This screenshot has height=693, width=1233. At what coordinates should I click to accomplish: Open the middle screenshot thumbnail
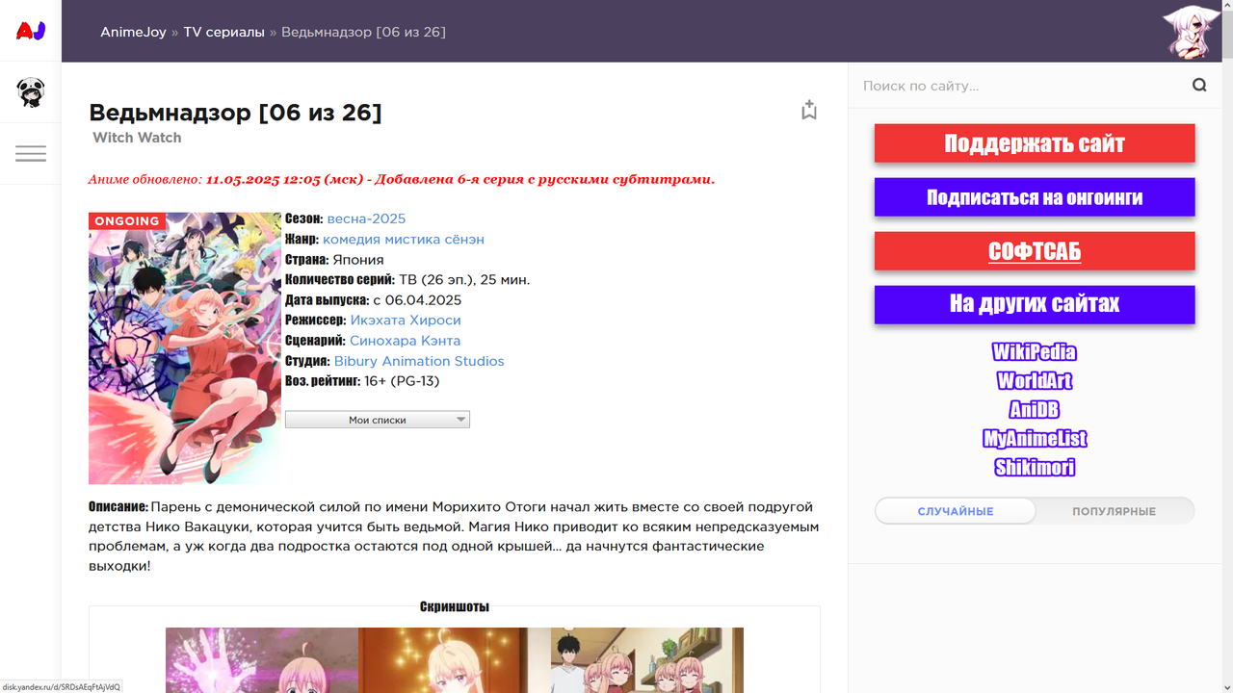point(455,660)
